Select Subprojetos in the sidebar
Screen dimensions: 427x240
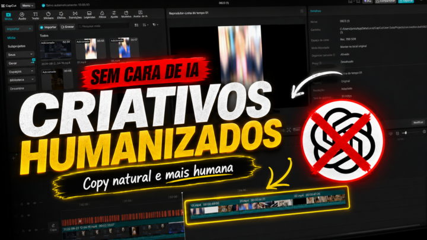tap(17, 46)
